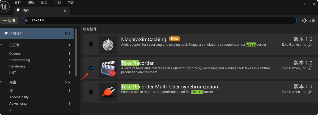Screen dimensions: 318x115
Task: Open Epic Games, Inc. link for NiagaraSimCaching
Action: coord(294,45)
